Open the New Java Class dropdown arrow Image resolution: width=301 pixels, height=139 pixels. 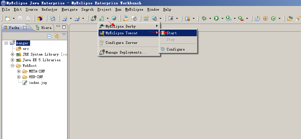(279, 19)
